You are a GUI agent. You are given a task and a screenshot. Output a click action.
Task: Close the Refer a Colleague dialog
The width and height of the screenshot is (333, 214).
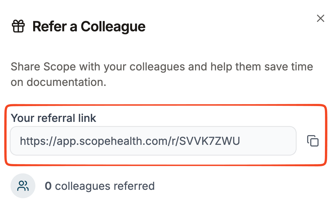click(320, 19)
